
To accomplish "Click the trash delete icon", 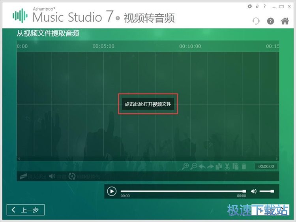I will pos(244,166).
